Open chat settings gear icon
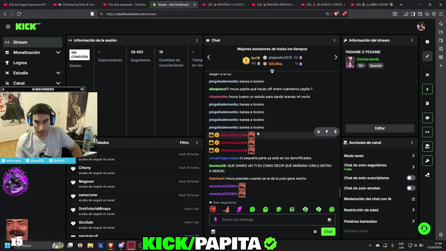The height and width of the screenshot is (251, 446). point(315,231)
